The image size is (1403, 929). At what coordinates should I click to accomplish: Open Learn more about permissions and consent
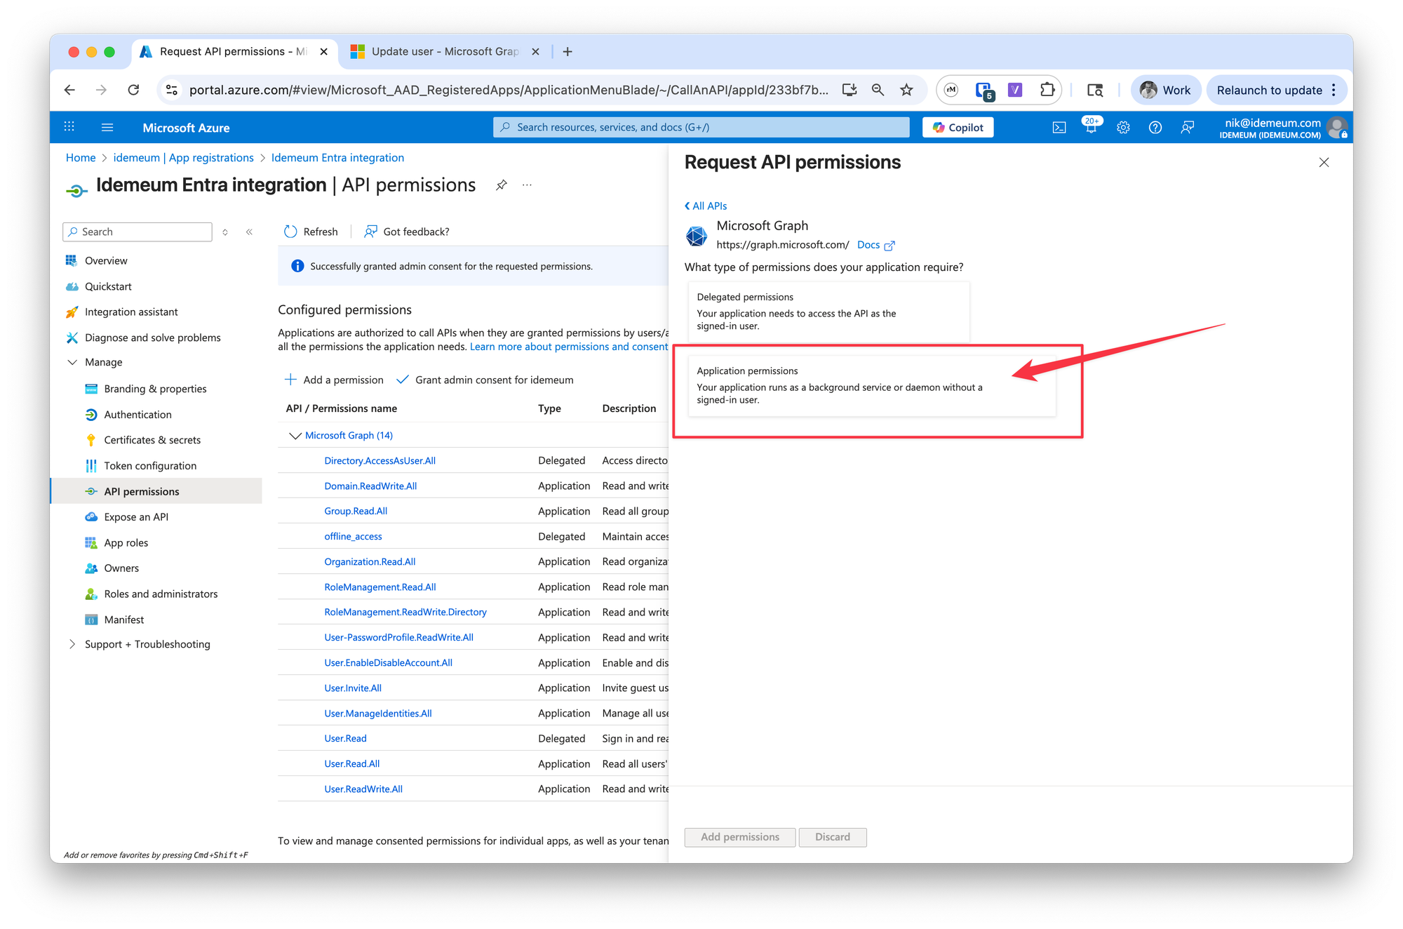tap(569, 347)
